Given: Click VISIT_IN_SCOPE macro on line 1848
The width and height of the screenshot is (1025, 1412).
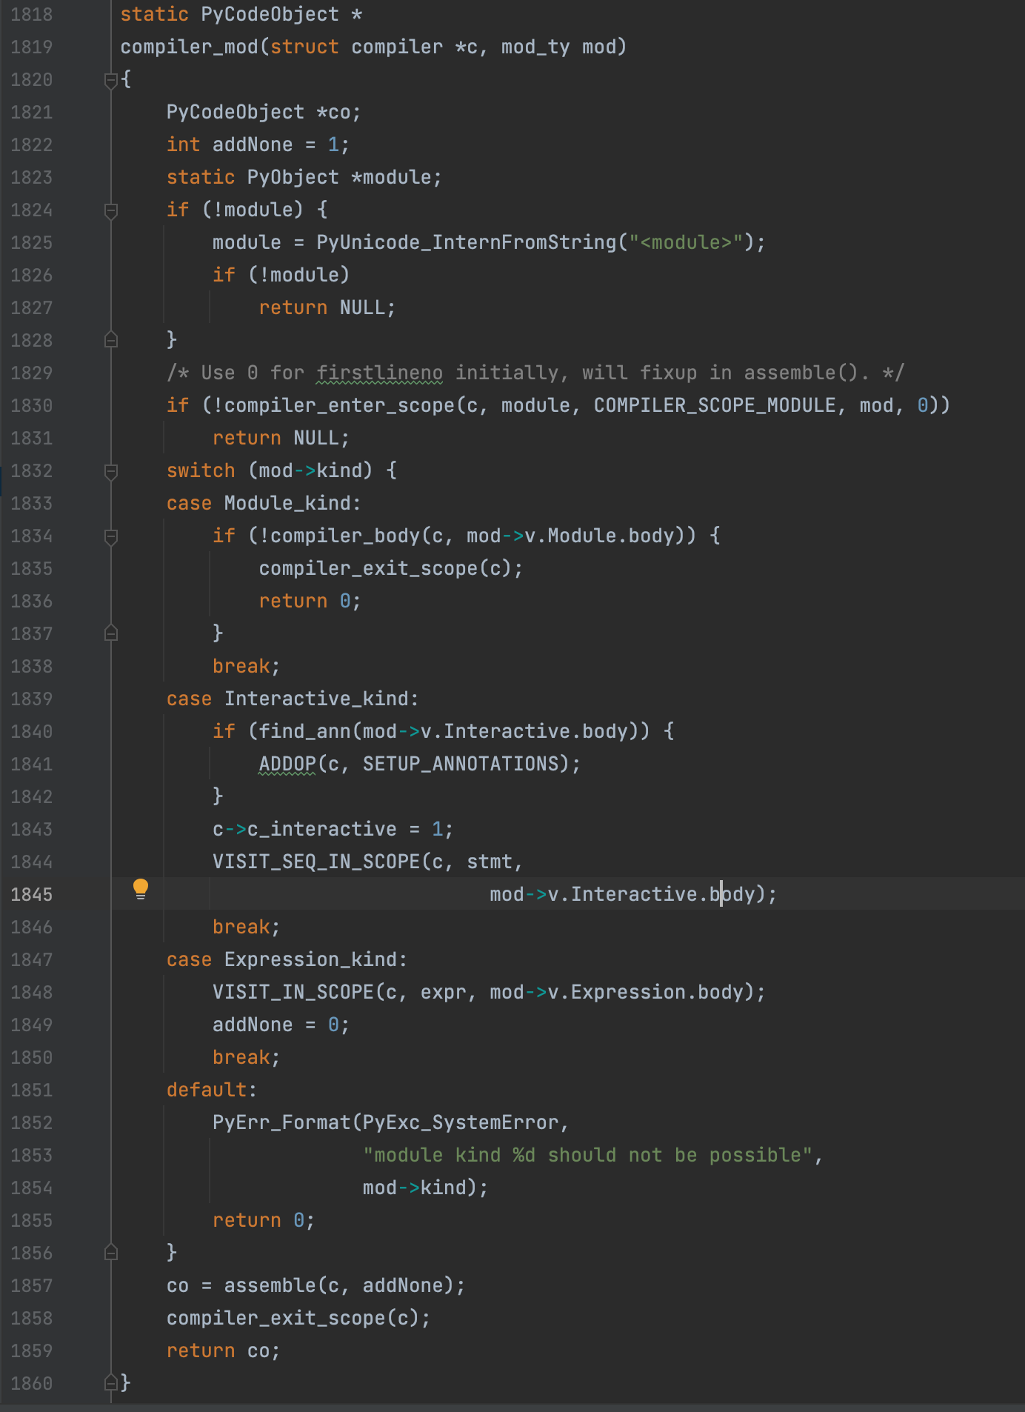Looking at the screenshot, I should (293, 993).
